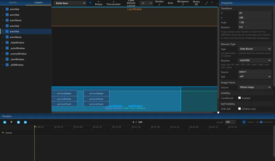Select the _actorWindow layer

[26, 48]
